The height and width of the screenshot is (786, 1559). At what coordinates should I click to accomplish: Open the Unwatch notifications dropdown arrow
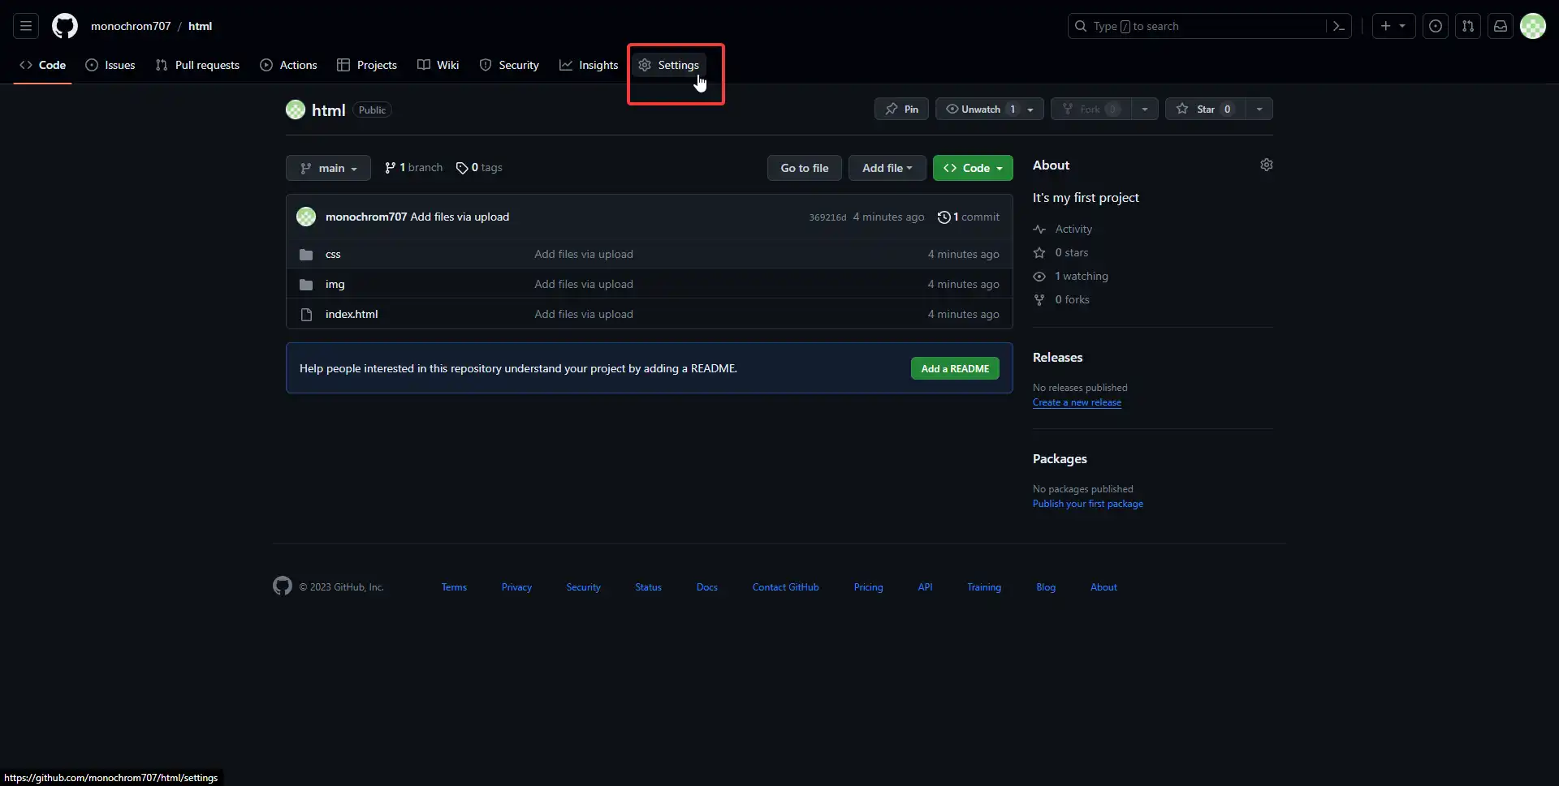coord(1030,109)
